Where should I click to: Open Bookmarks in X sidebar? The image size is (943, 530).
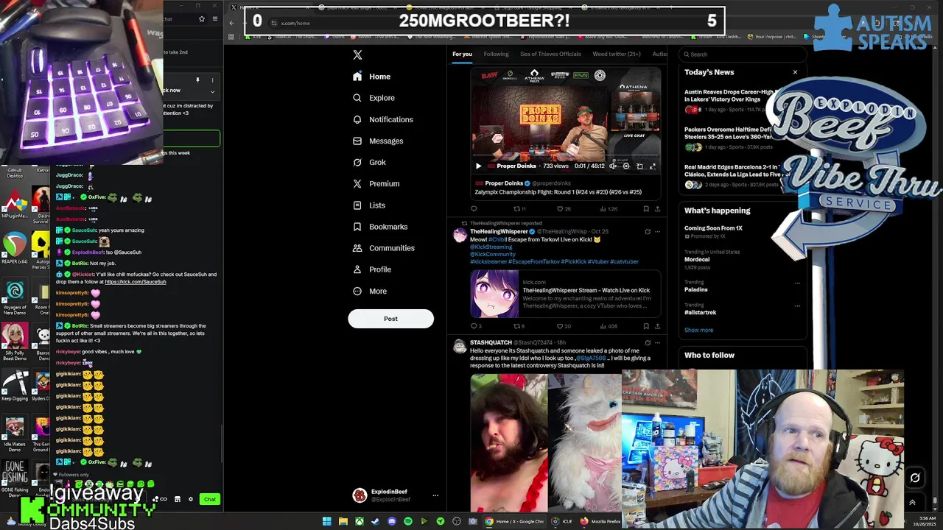pyautogui.click(x=380, y=227)
